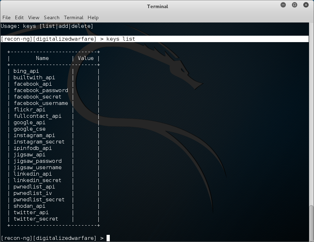Click the bottom recon-ng prompt cursor
The height and width of the screenshot is (242, 314).
coord(108,238)
